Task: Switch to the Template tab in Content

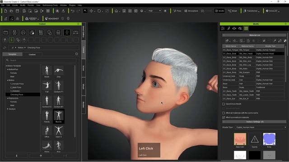Action: [x=12, y=54]
